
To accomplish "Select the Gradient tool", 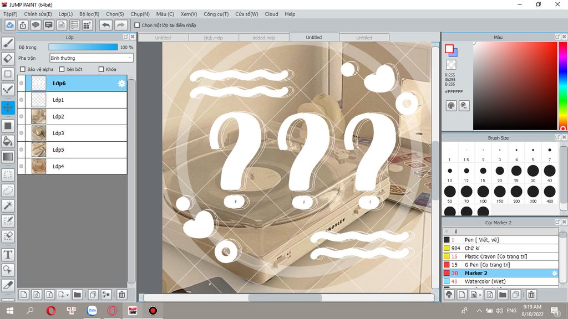I will 8,157.
